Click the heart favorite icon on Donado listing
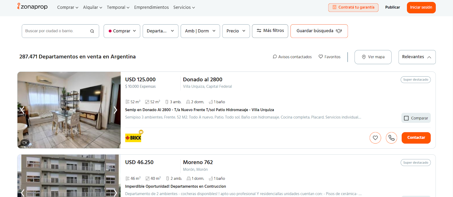The image size is (453, 197). [x=375, y=138]
